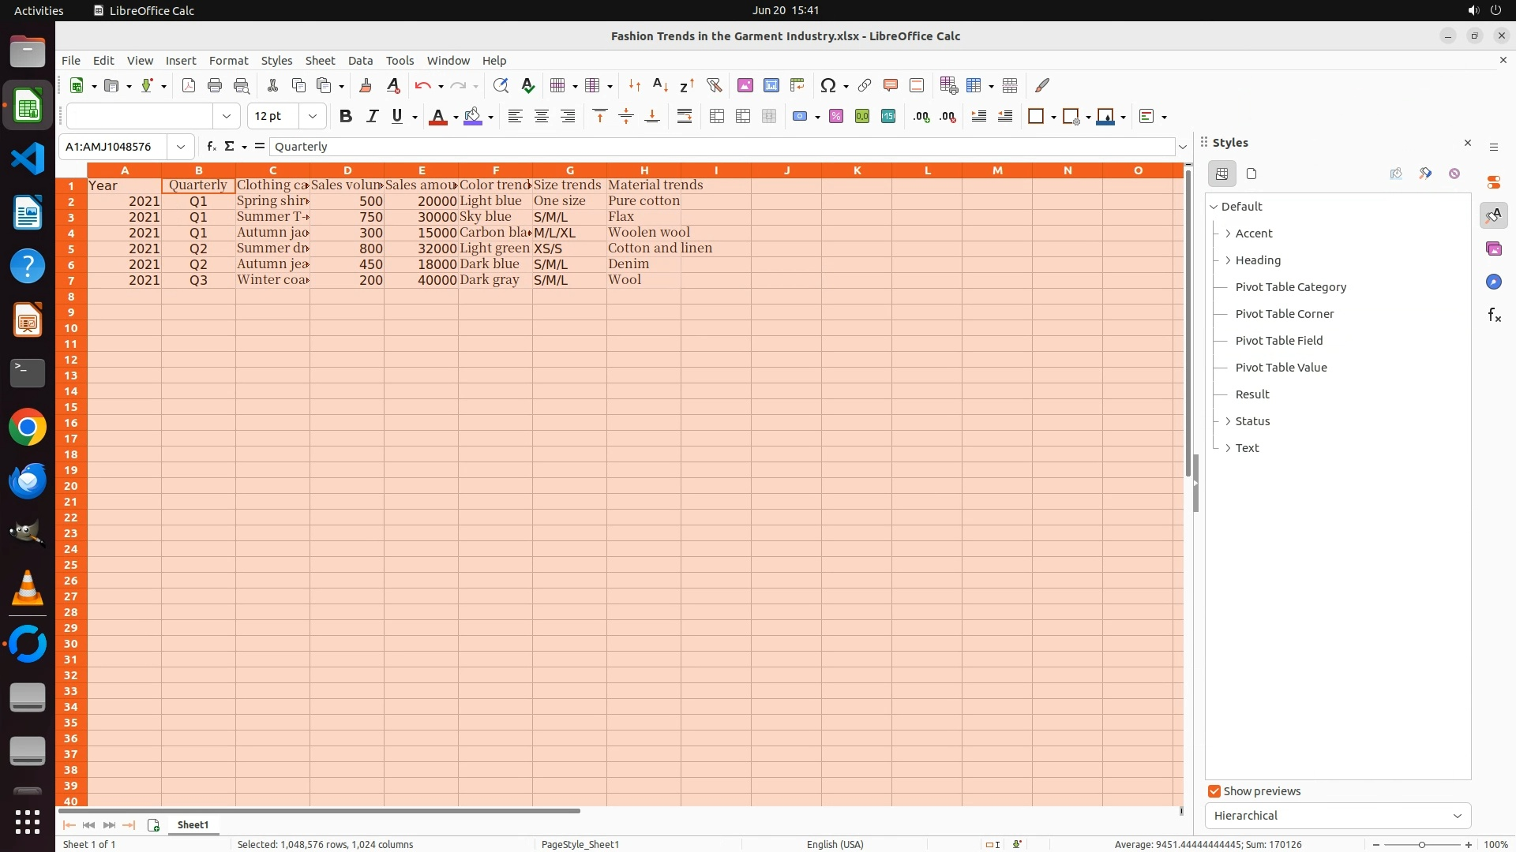Image resolution: width=1516 pixels, height=852 pixels.
Task: Select the Sheet1 tab
Action: 193,825
